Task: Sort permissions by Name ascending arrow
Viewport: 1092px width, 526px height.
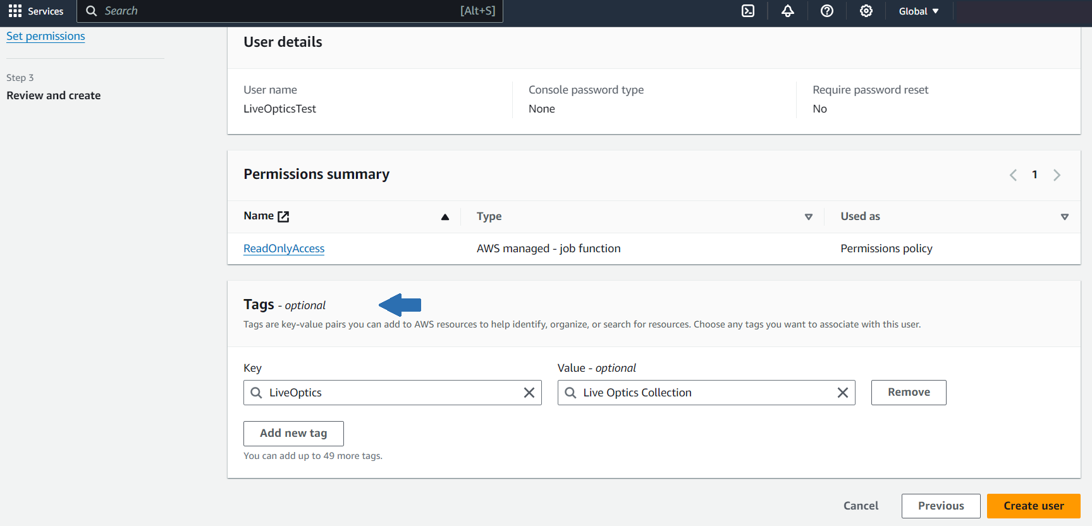Action: (445, 217)
